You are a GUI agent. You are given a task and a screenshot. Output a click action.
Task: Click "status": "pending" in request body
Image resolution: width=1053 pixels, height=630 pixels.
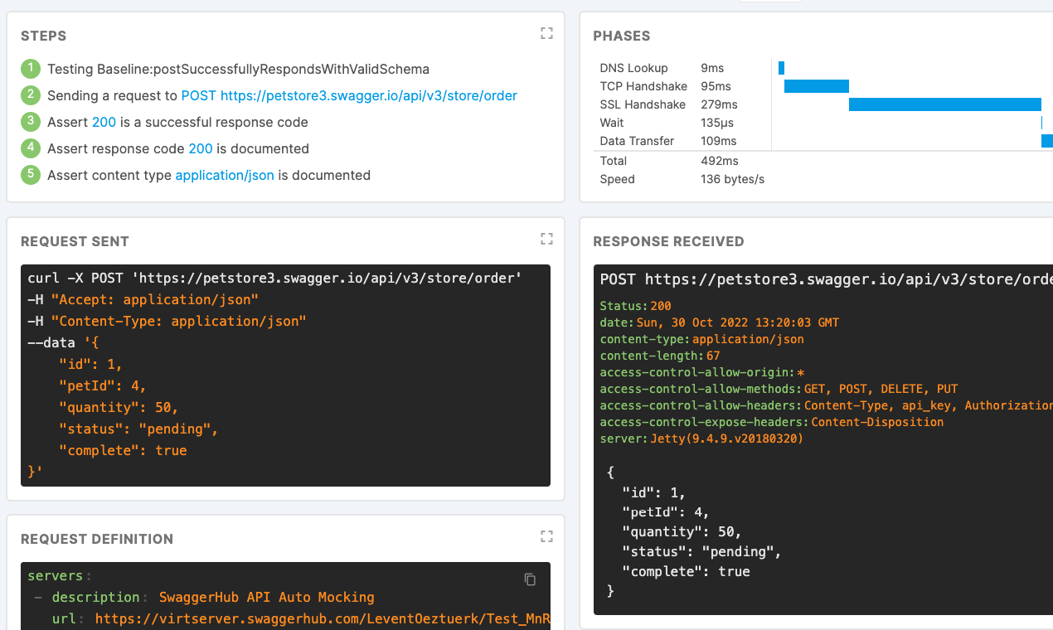click(x=138, y=429)
